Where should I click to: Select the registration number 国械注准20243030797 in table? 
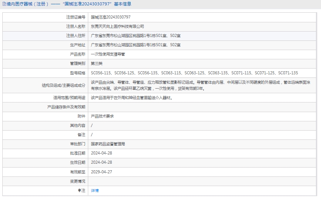pyautogui.click(x=111, y=17)
